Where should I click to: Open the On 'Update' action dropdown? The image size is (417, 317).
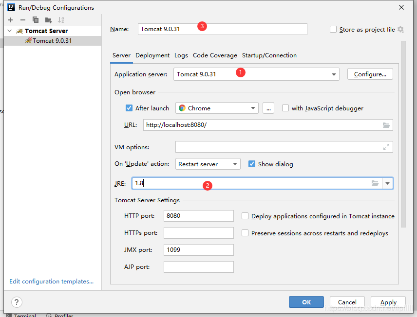coord(208,164)
